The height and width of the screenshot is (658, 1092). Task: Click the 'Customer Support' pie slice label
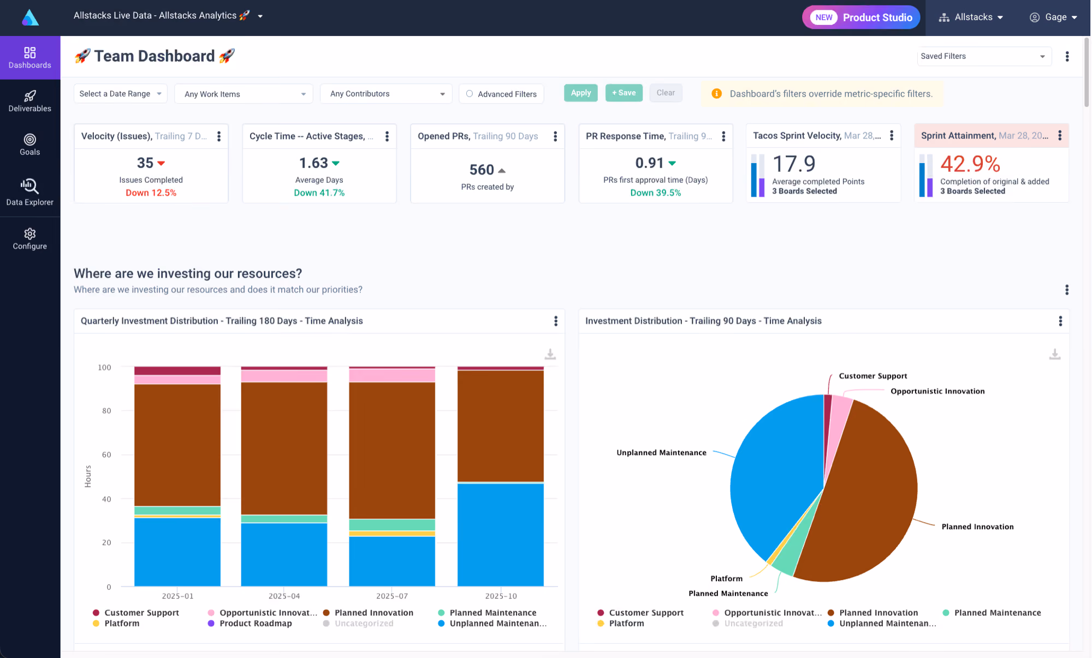pos(873,376)
